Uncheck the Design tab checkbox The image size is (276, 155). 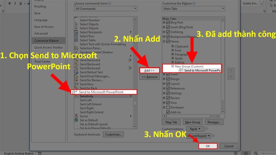click(168, 79)
